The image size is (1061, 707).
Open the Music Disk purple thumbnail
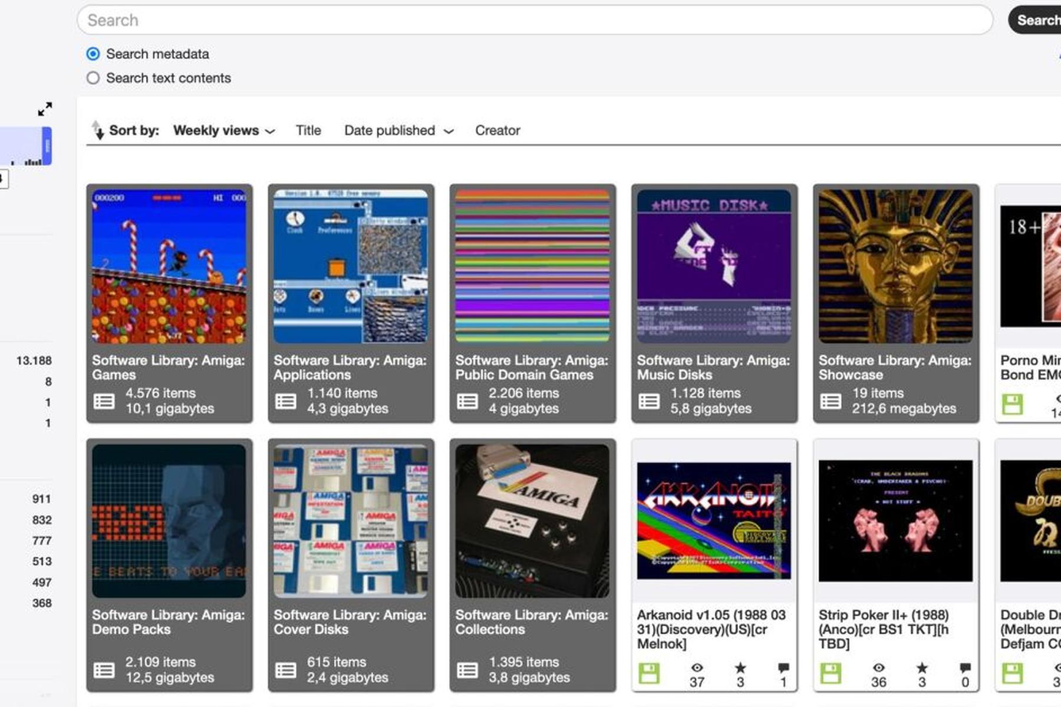(x=714, y=266)
